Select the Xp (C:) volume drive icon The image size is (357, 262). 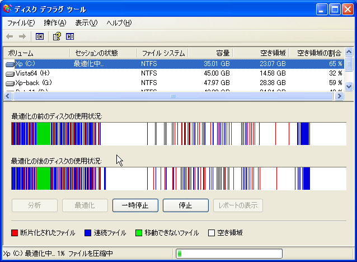click(x=10, y=64)
